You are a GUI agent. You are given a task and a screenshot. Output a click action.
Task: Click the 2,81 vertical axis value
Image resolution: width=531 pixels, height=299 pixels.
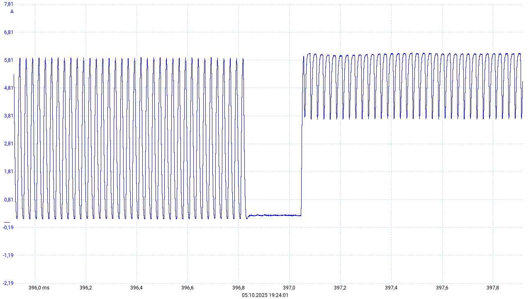pyautogui.click(x=9, y=143)
